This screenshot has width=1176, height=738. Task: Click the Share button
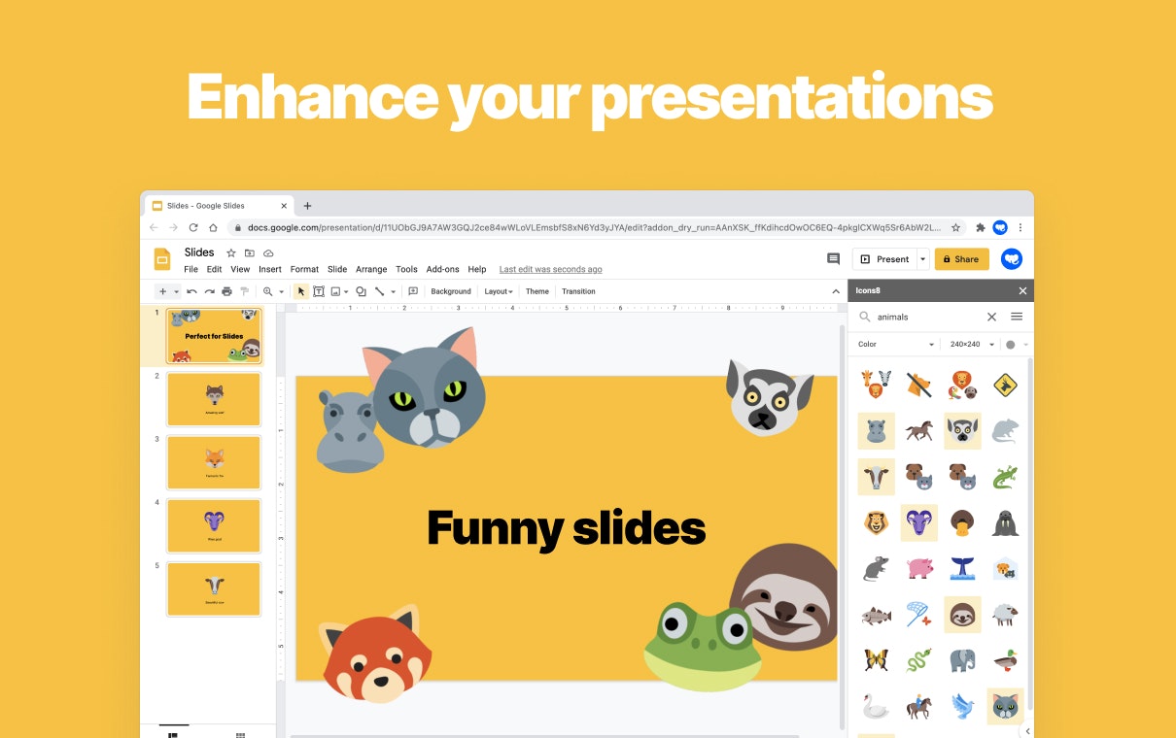pyautogui.click(x=961, y=259)
